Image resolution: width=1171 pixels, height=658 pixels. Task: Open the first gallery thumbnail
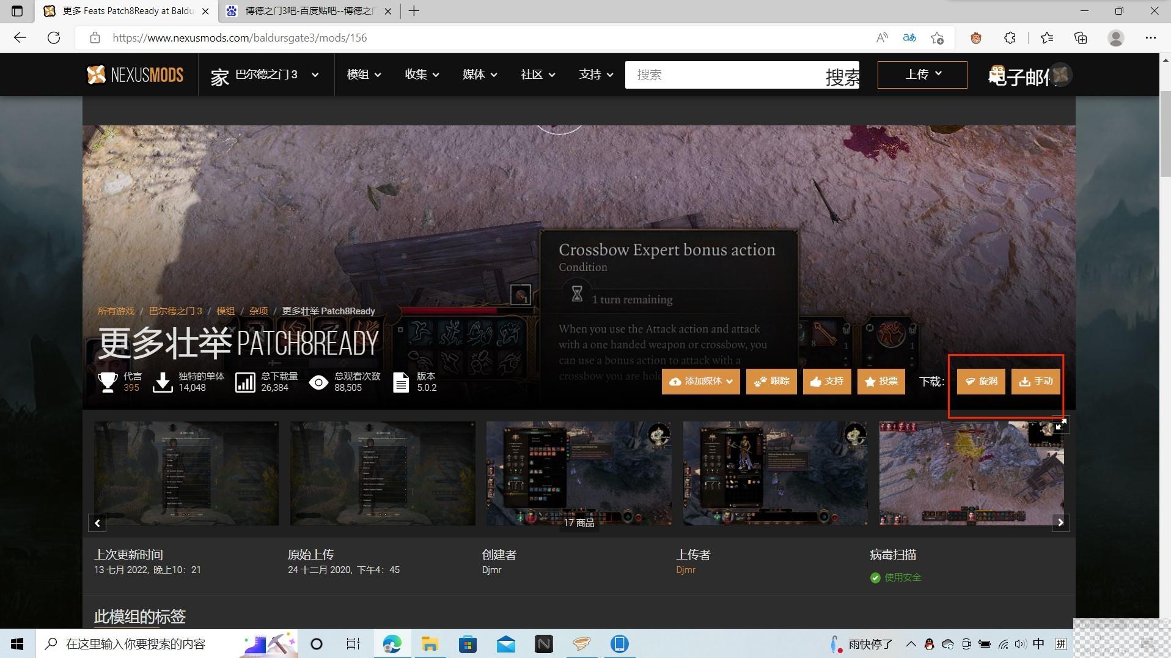(186, 473)
